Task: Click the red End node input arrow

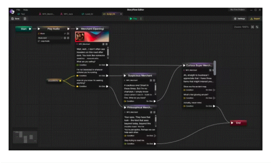Action: point(232,123)
